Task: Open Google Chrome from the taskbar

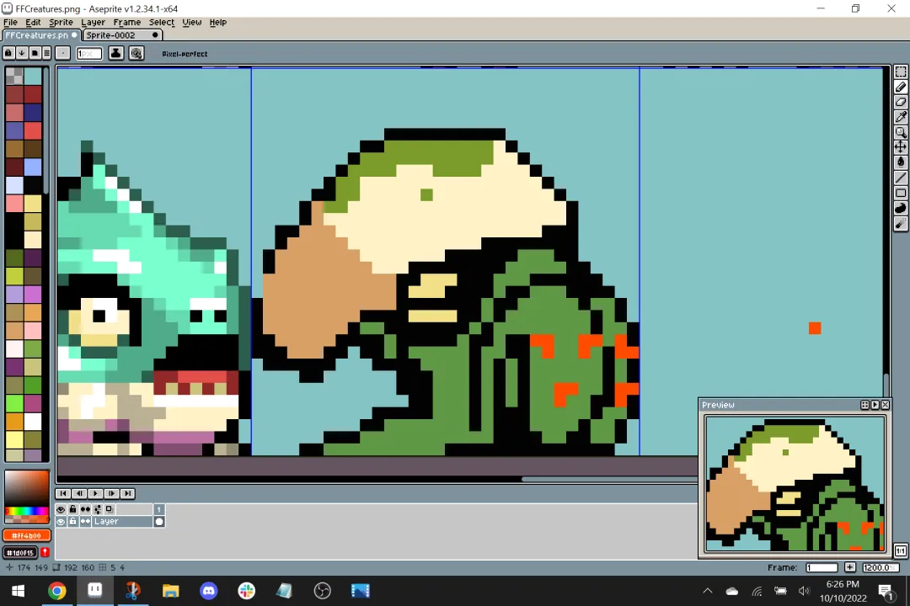Action: tap(57, 591)
